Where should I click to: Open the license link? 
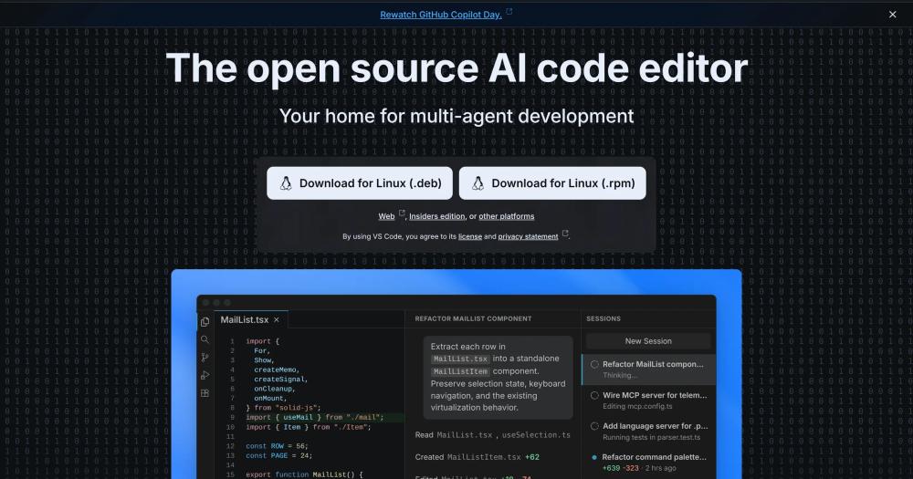[x=470, y=236]
